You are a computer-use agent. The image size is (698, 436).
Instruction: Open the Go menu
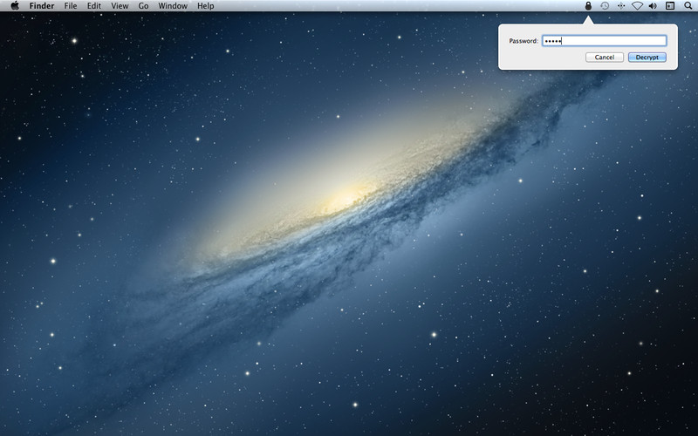[x=143, y=6]
